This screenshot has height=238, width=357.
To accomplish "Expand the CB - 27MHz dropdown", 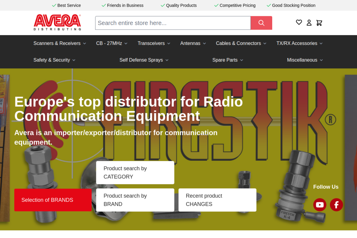I will click(112, 43).
